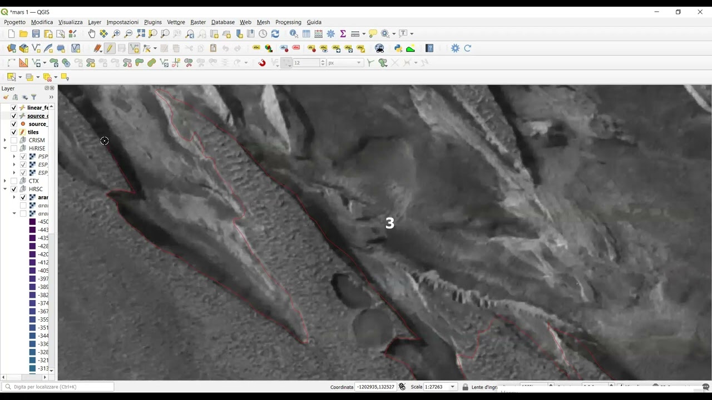Image resolution: width=712 pixels, height=400 pixels.
Task: Select the Pan Map hand tool
Action: (92, 34)
